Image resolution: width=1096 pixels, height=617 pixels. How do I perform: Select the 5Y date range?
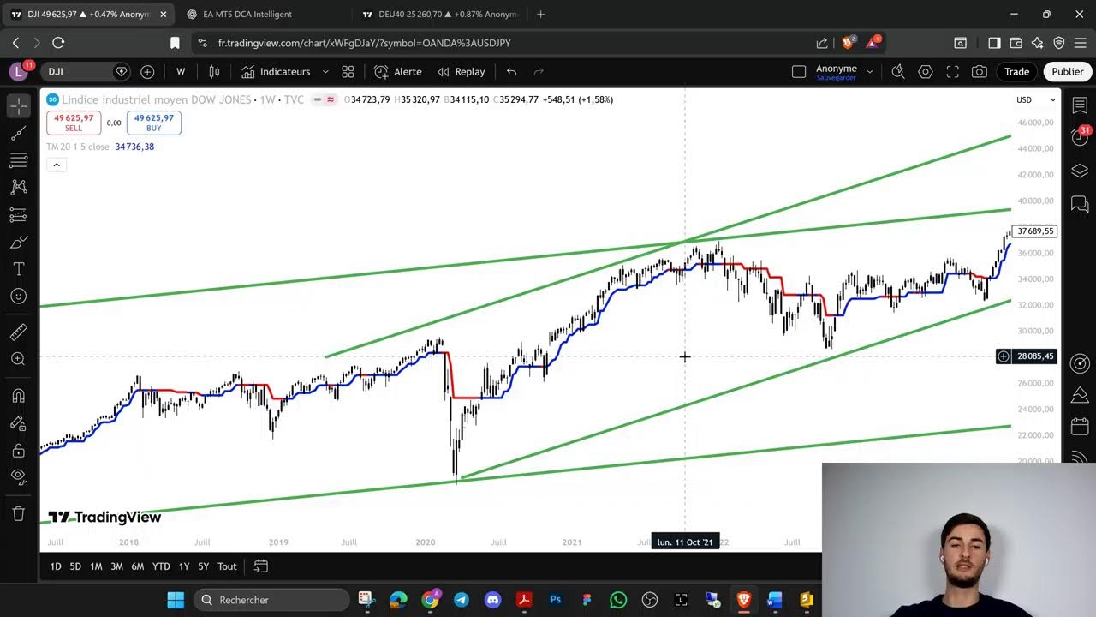[x=203, y=566]
